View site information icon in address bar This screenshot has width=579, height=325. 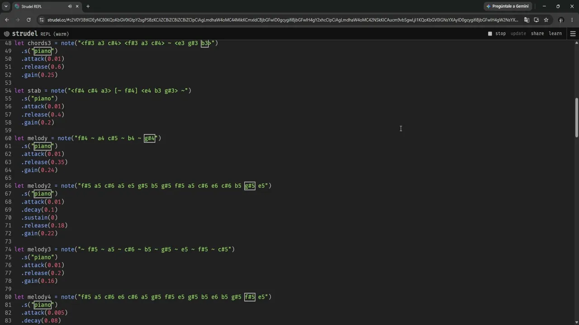click(x=42, y=20)
